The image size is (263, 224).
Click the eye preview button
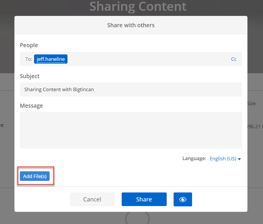click(183, 199)
